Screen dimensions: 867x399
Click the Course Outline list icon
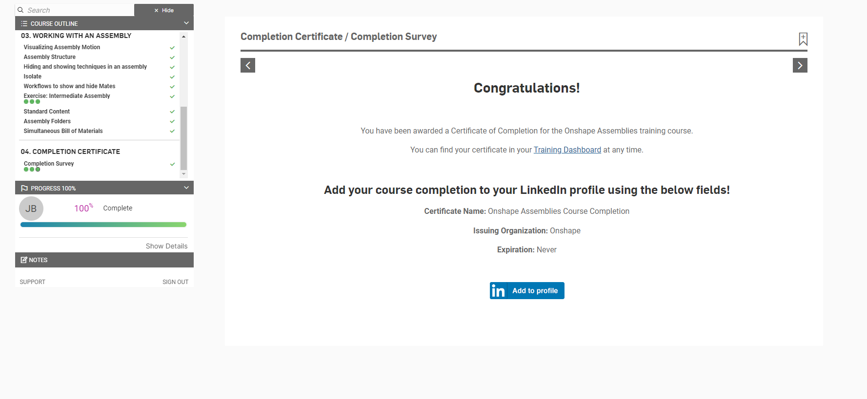(24, 23)
